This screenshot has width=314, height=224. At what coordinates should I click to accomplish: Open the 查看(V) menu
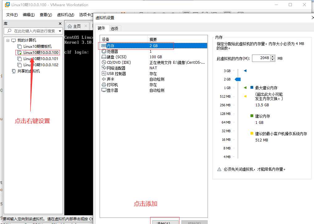click(x=46, y=15)
